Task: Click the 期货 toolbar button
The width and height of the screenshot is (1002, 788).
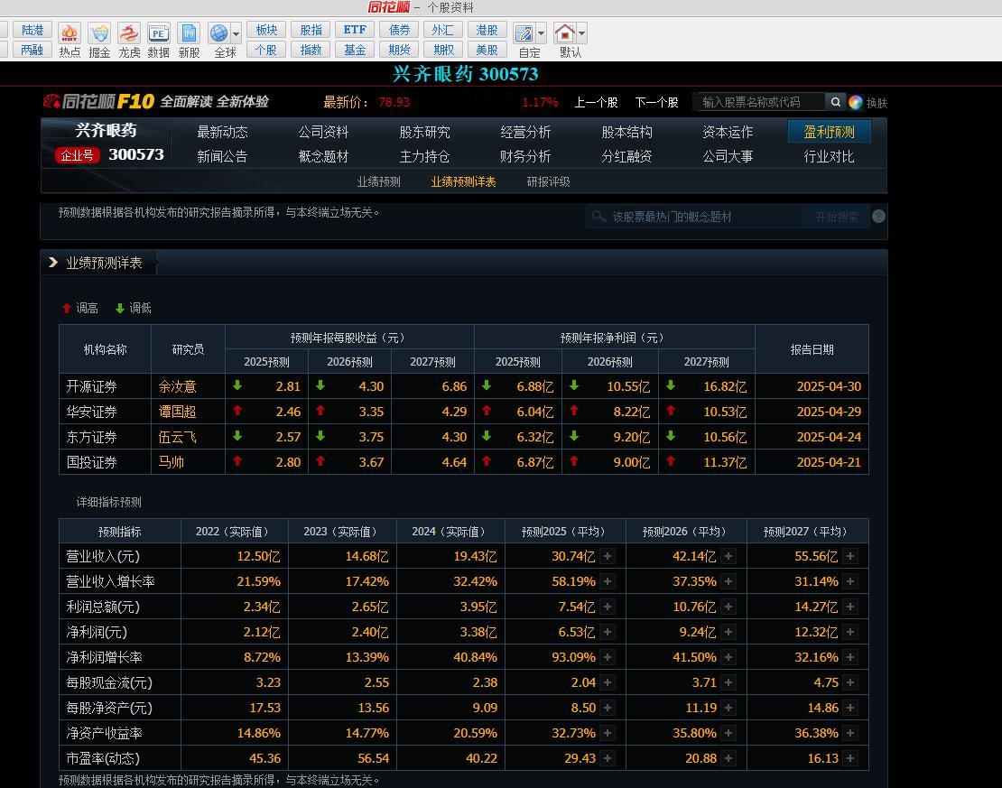Action: [x=399, y=50]
